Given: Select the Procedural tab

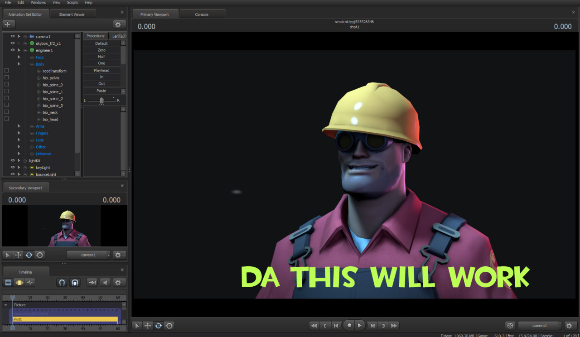Looking at the screenshot, I should (96, 36).
